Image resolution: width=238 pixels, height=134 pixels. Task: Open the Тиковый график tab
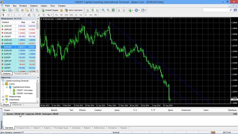tap(21, 74)
